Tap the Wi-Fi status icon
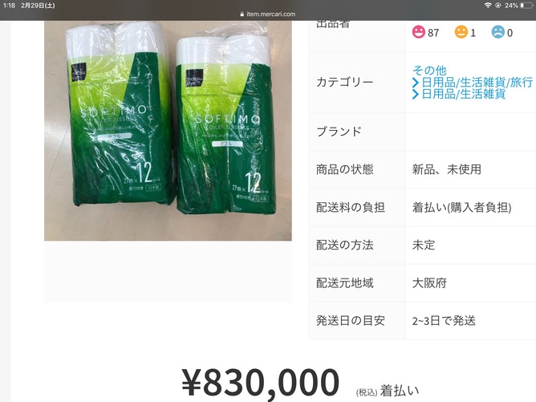 click(488, 6)
